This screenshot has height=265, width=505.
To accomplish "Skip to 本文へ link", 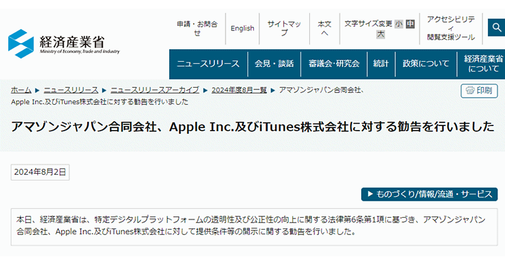I will click(x=324, y=29).
